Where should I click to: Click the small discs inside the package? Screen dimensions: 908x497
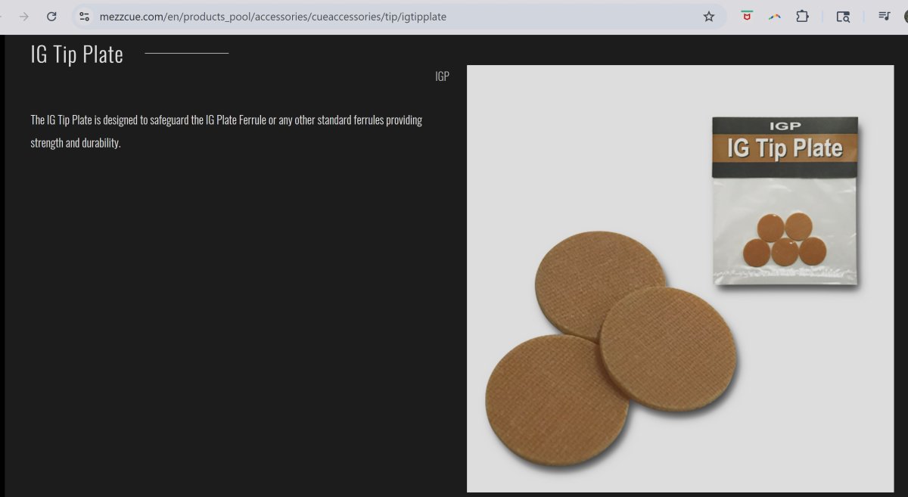click(x=784, y=241)
